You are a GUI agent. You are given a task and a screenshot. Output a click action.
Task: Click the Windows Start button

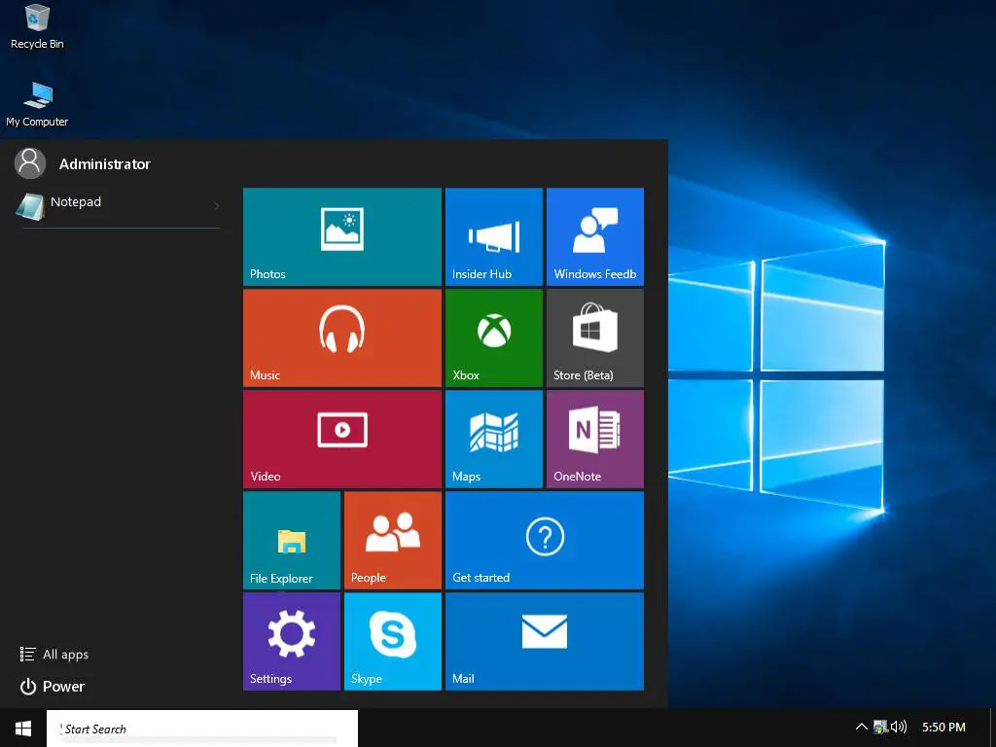[x=23, y=728]
